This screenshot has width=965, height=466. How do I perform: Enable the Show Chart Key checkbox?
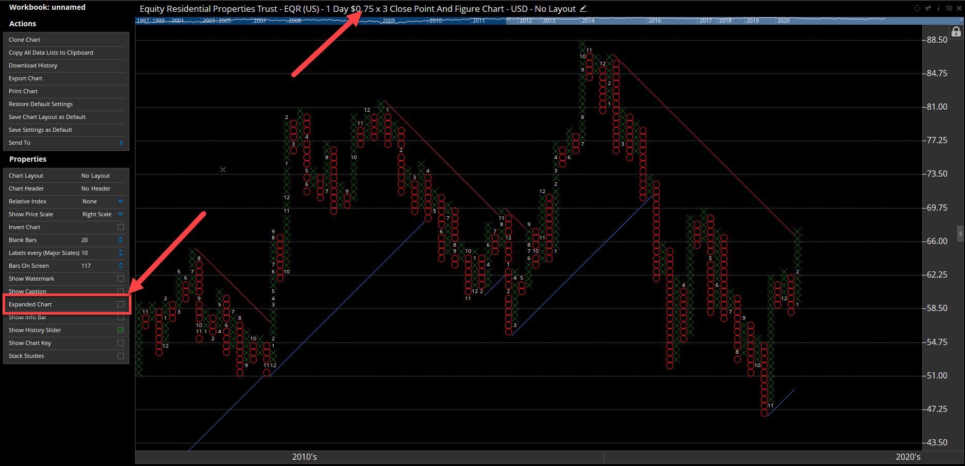(121, 343)
